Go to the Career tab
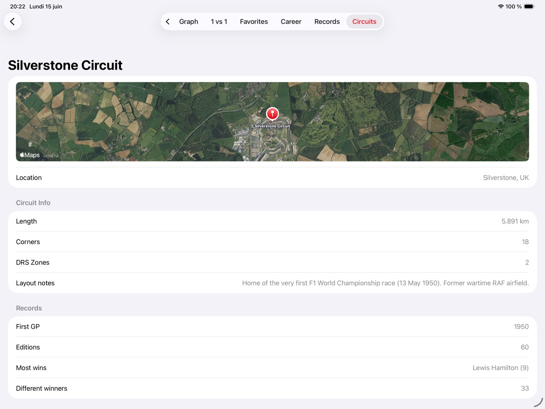 pyautogui.click(x=291, y=22)
